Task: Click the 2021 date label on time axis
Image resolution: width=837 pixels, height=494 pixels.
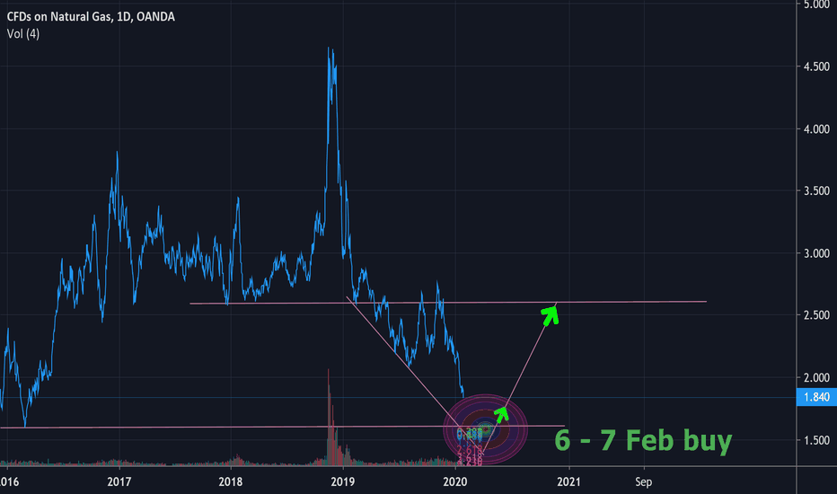Action: (568, 481)
